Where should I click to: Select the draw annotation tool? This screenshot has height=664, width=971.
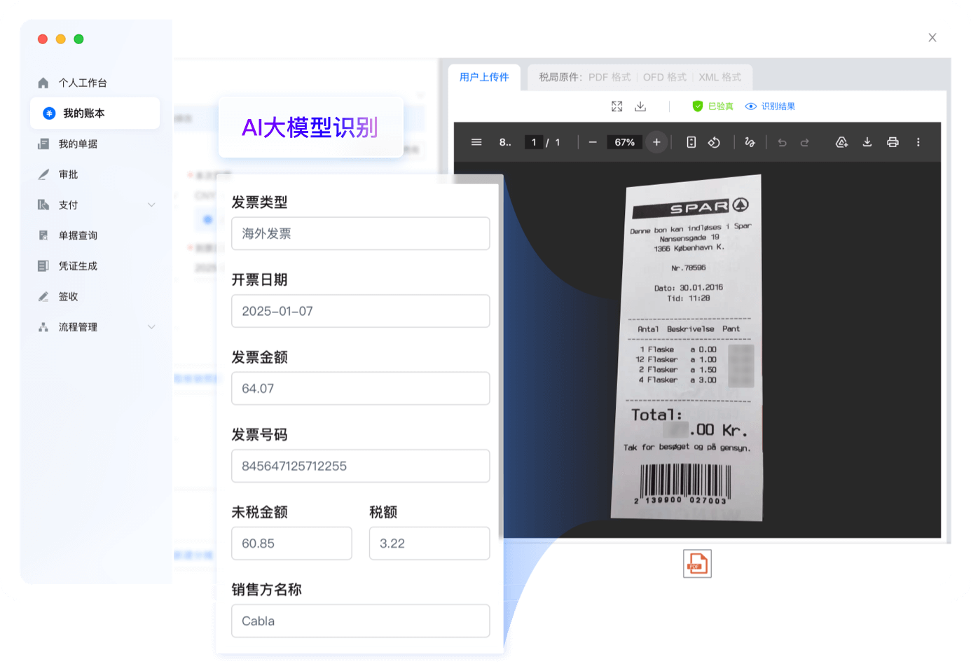click(750, 142)
